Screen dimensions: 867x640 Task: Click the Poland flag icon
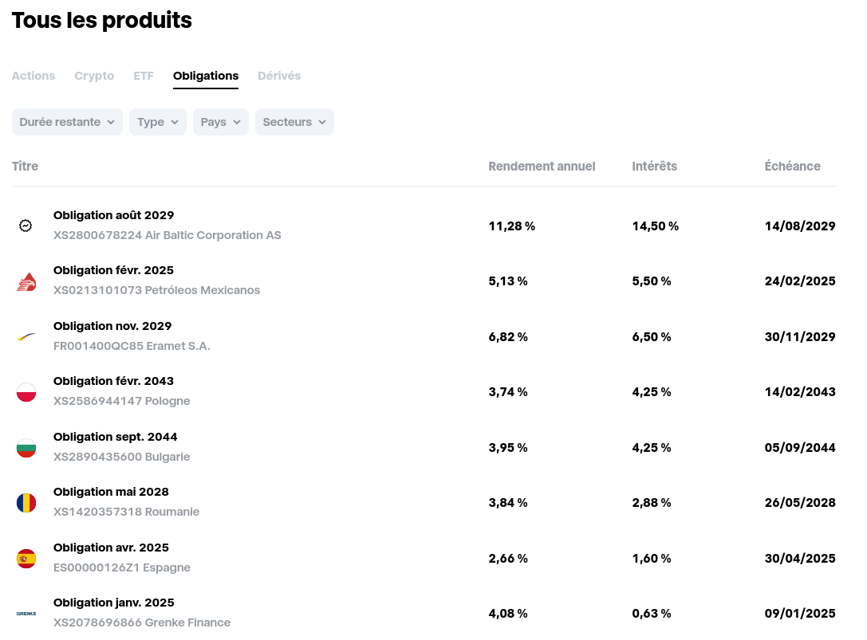26,391
